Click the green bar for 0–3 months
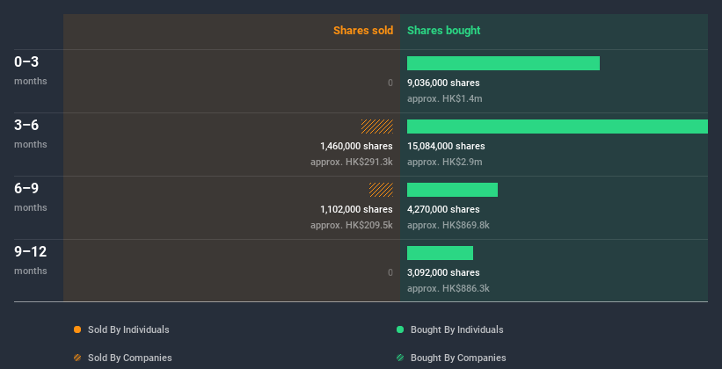The height and width of the screenshot is (369, 722). 503,63
